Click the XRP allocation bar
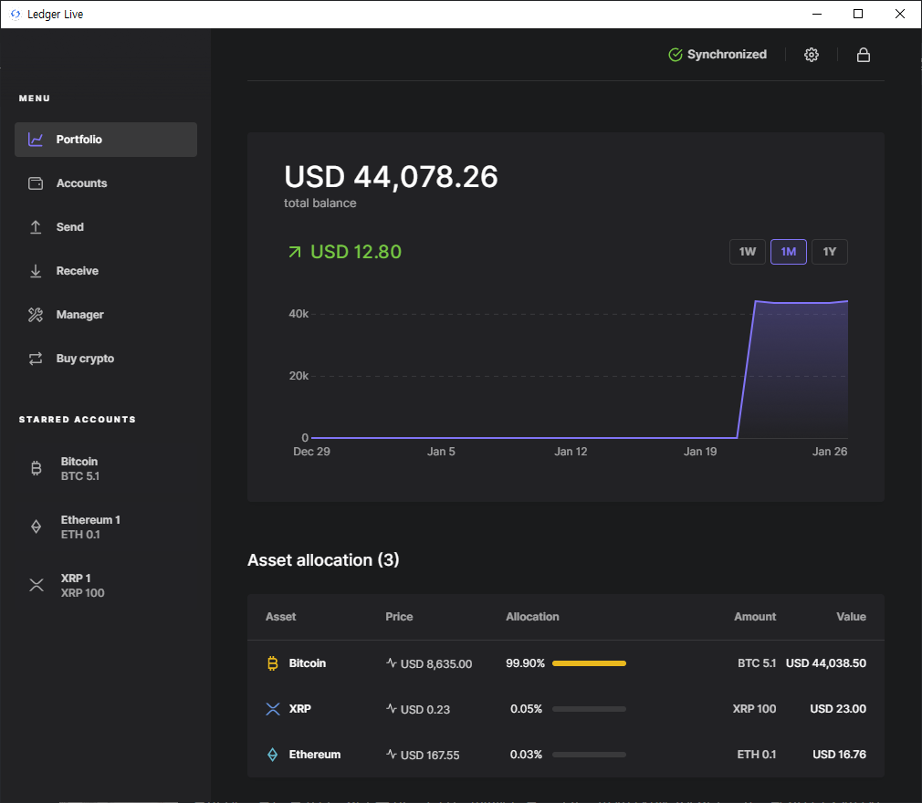Screen dimensions: 922x803 point(589,709)
